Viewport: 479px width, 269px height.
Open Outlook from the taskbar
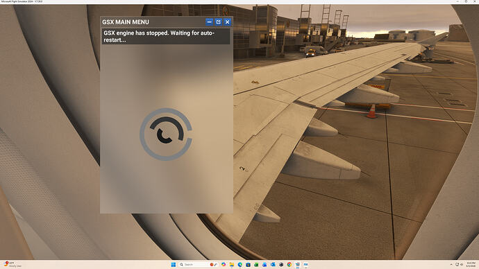273,264
